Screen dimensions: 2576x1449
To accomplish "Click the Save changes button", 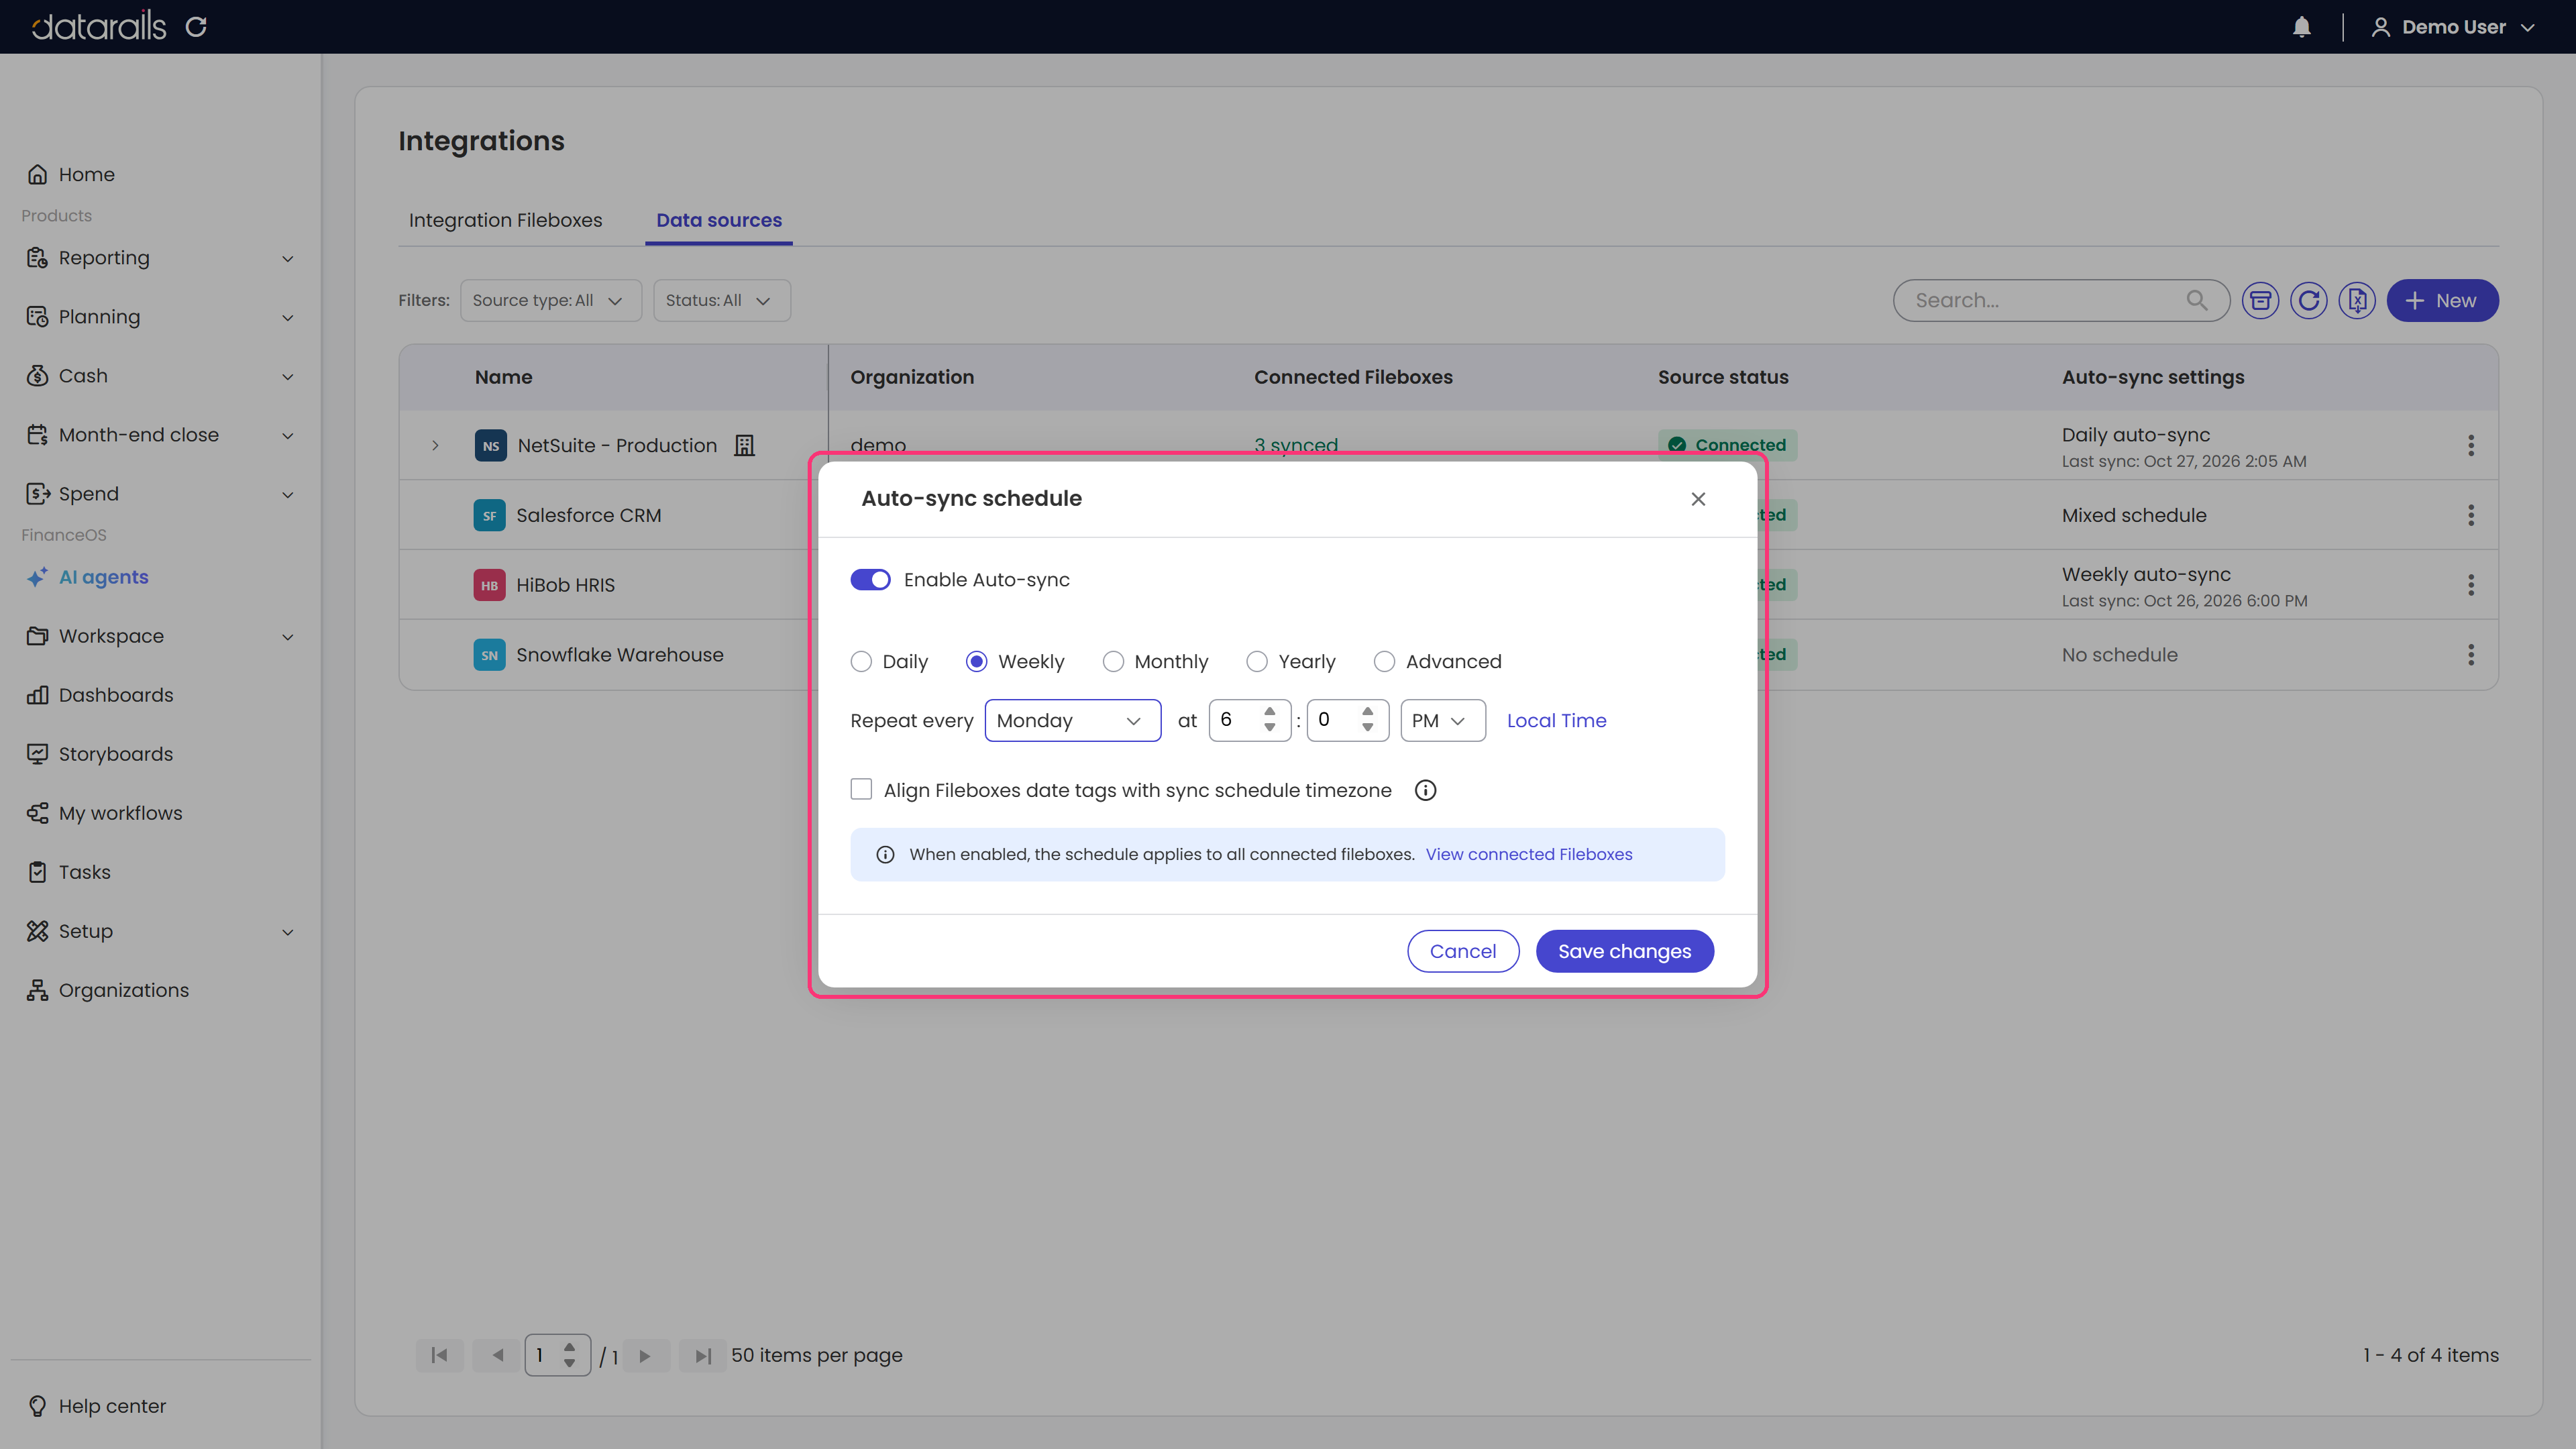I will pos(1624,951).
